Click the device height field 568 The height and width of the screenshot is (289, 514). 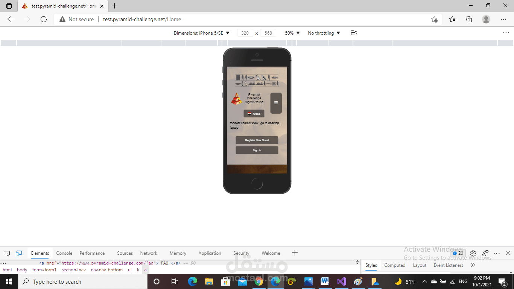click(268, 33)
